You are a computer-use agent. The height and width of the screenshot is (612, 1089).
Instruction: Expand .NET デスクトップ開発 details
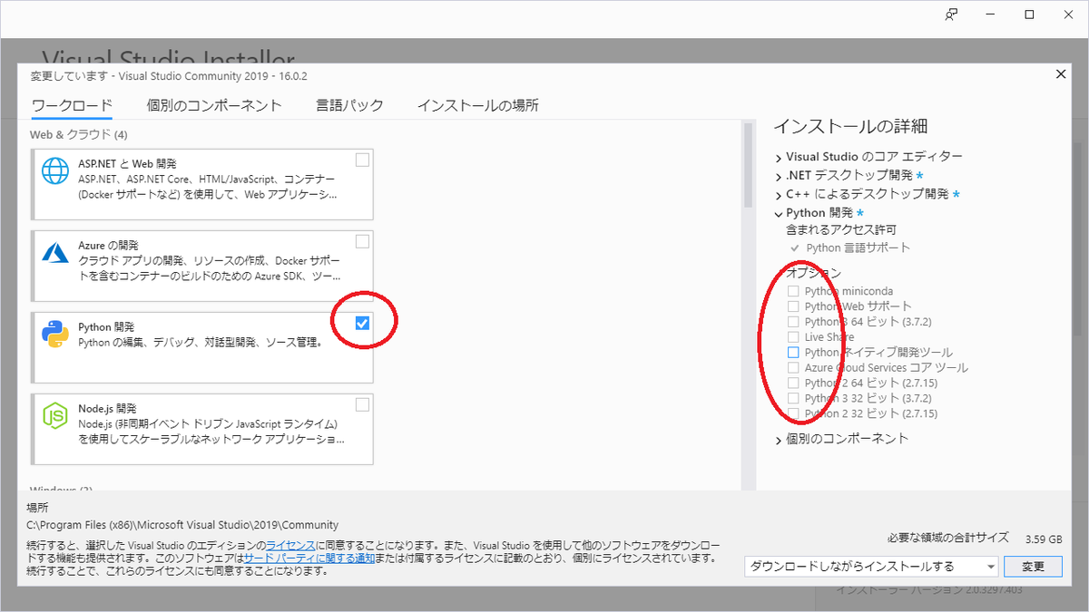click(779, 178)
